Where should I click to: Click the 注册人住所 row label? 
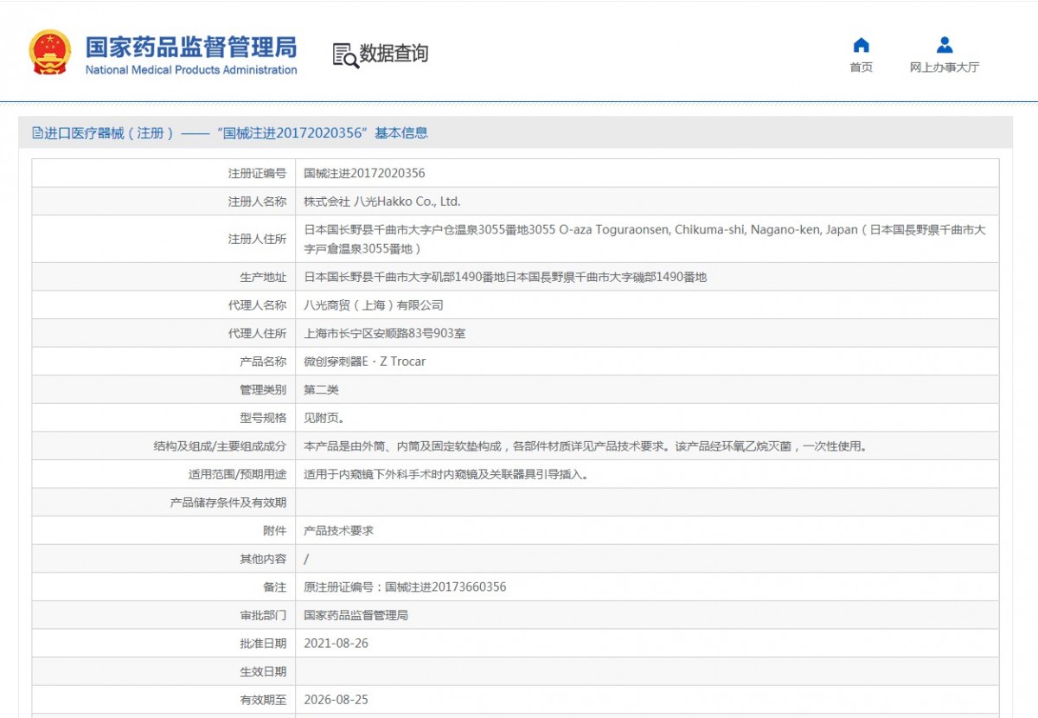pyautogui.click(x=257, y=239)
